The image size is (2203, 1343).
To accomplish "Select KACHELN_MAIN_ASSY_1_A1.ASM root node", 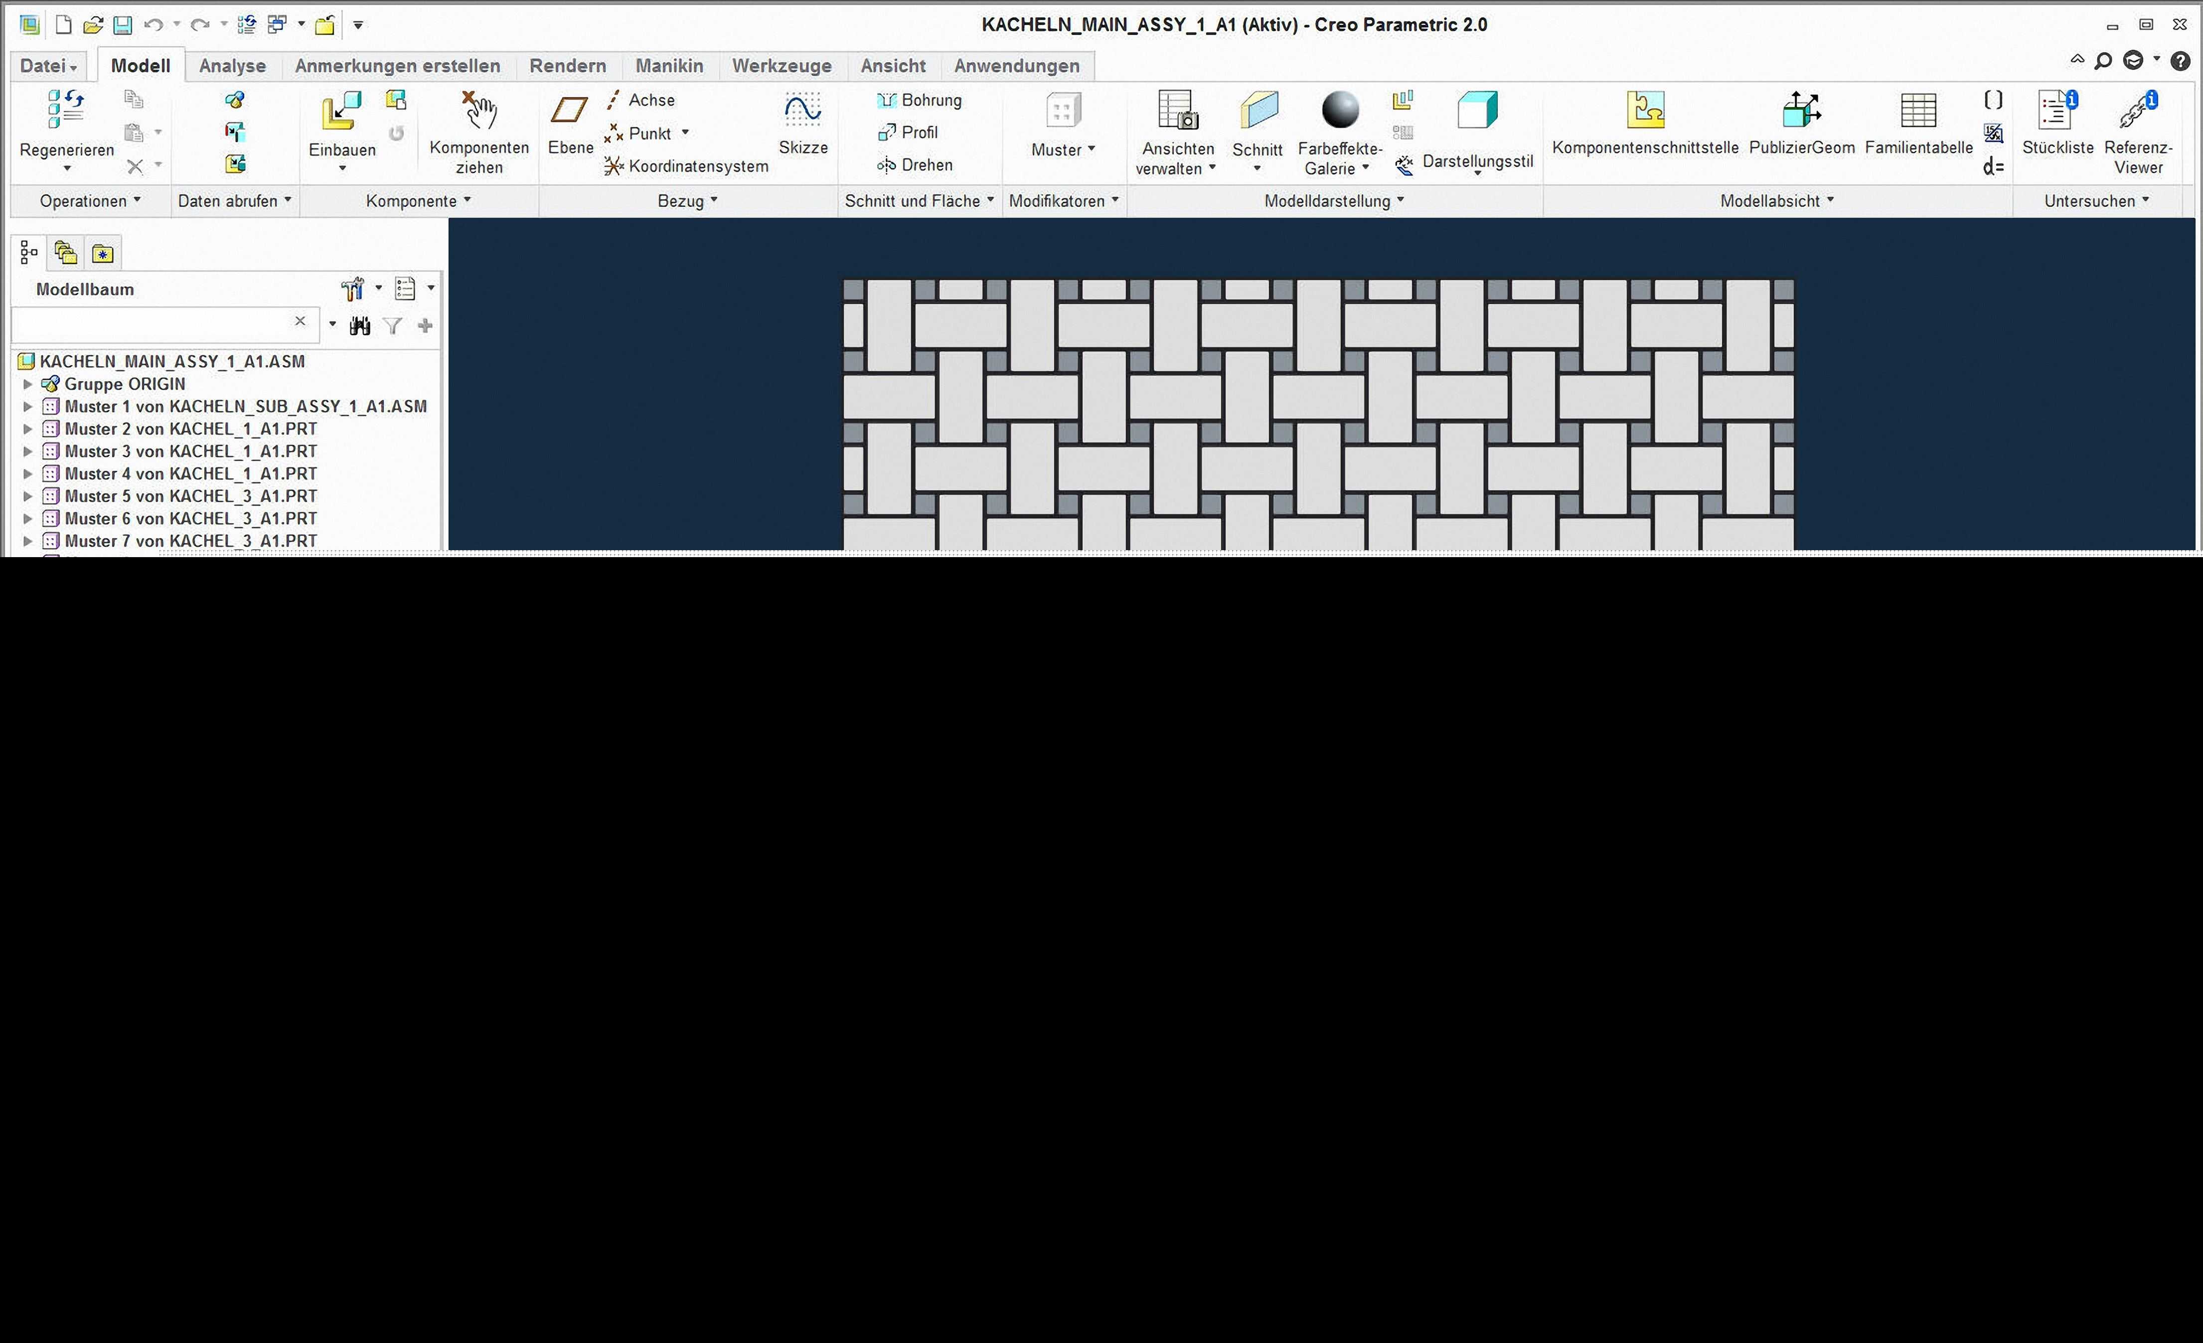I will coord(171,361).
